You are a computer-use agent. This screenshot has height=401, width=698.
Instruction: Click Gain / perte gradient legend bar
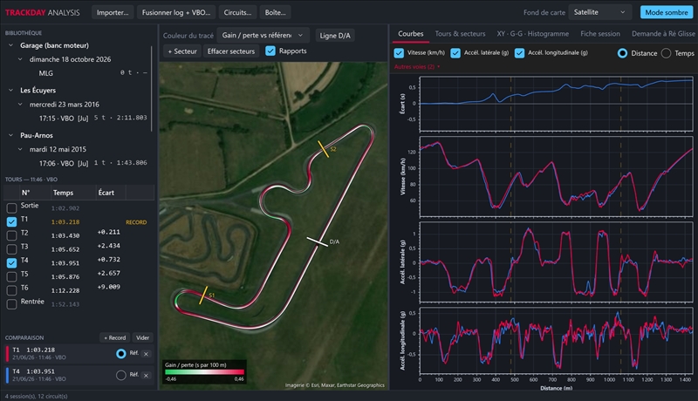tap(204, 372)
